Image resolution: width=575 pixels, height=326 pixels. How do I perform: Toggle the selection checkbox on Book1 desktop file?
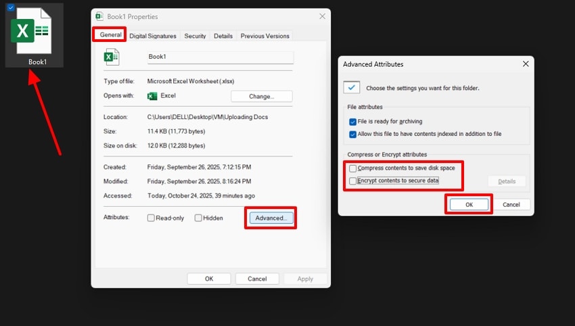tap(11, 7)
